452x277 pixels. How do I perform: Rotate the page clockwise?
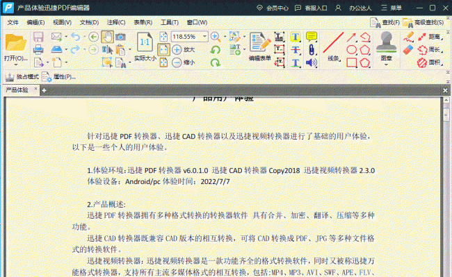[x=216, y=62]
